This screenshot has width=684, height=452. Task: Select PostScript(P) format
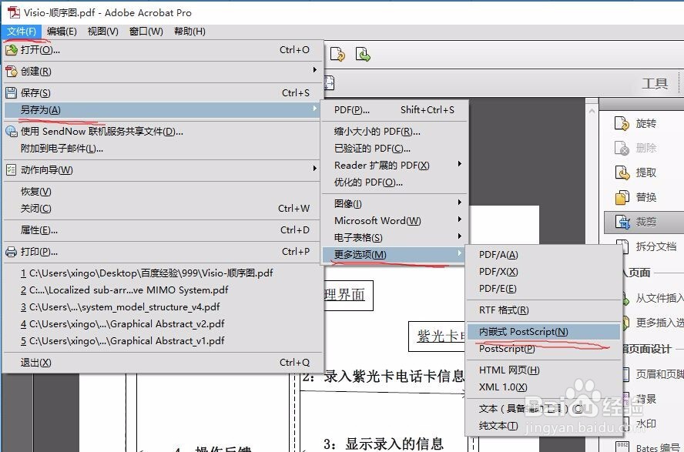pyautogui.click(x=544, y=349)
